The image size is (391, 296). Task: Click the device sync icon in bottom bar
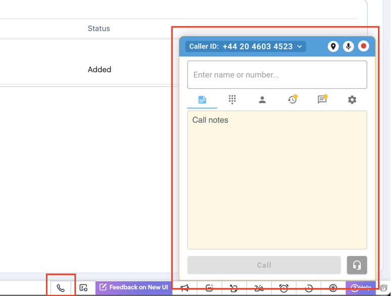coord(234,288)
